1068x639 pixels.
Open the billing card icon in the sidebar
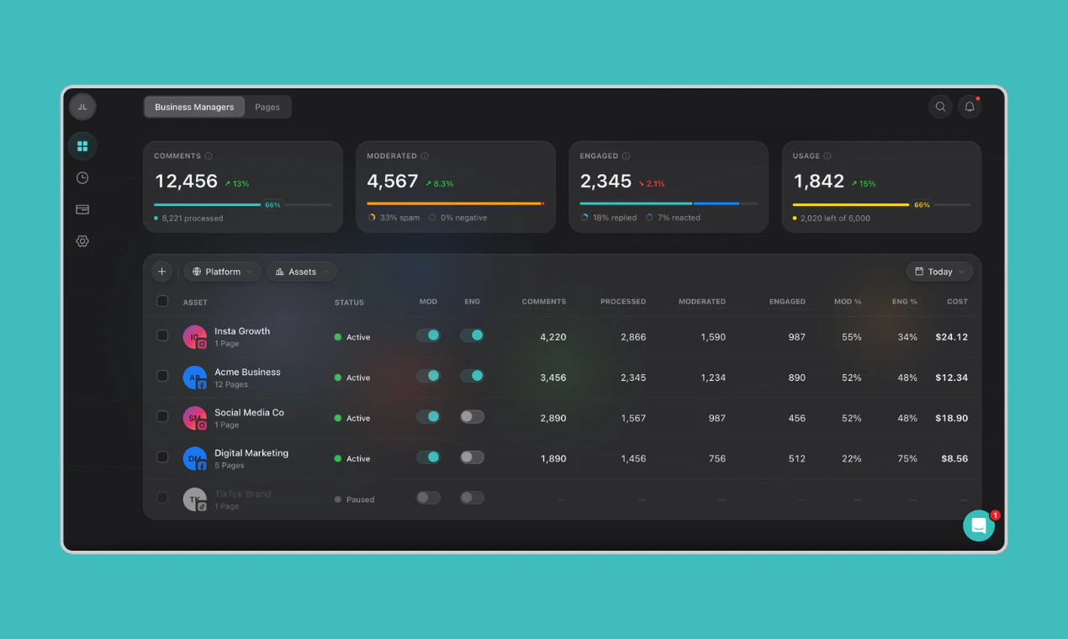pyautogui.click(x=82, y=209)
